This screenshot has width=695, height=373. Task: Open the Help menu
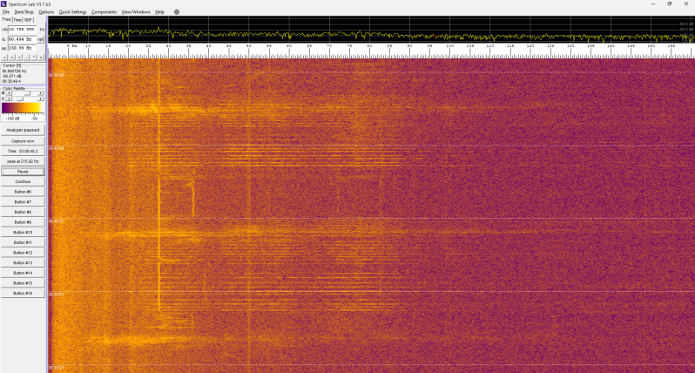coord(159,12)
